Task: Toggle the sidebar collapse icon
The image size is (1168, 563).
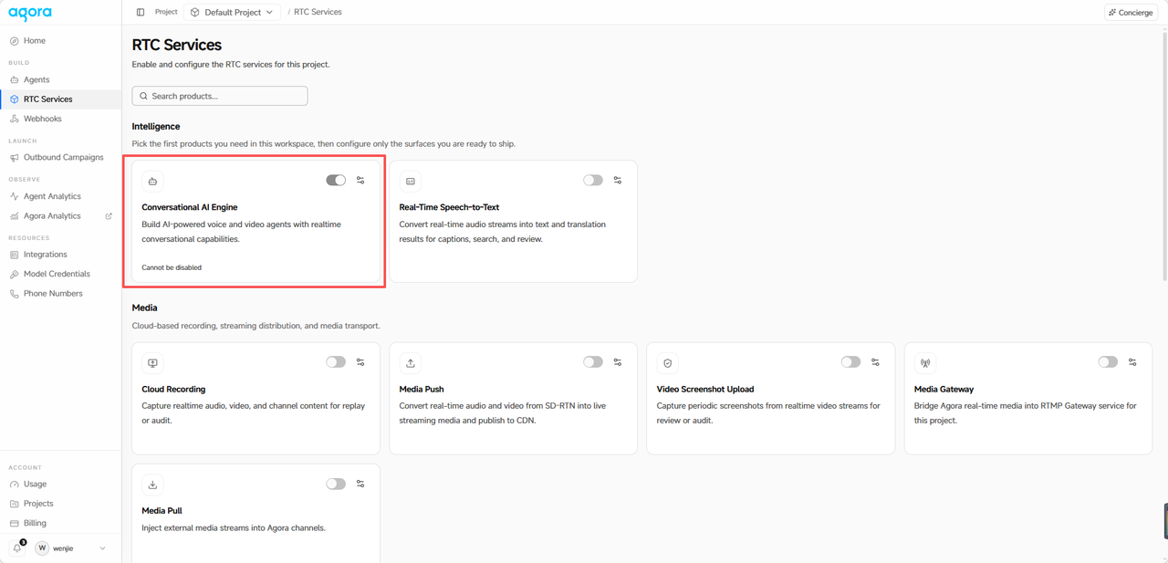Action: (x=141, y=13)
